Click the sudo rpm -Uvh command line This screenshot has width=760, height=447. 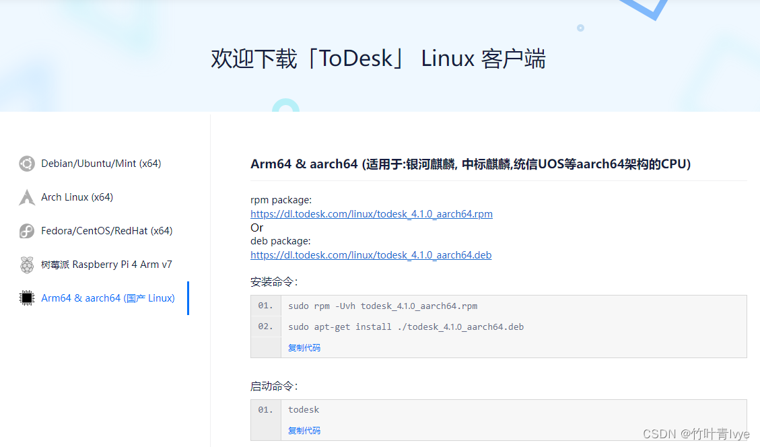(383, 306)
